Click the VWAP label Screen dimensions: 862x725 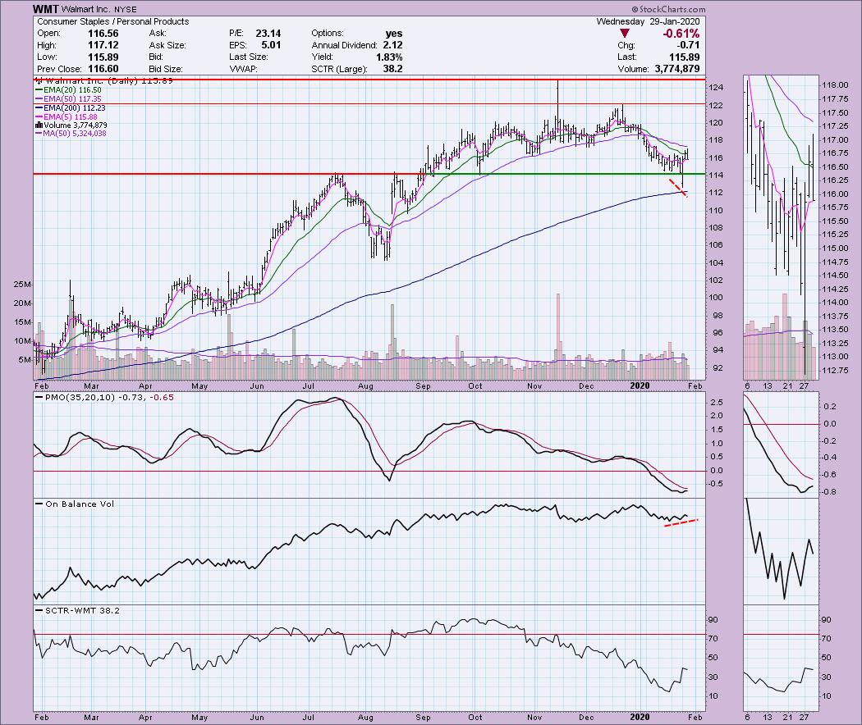[243, 69]
